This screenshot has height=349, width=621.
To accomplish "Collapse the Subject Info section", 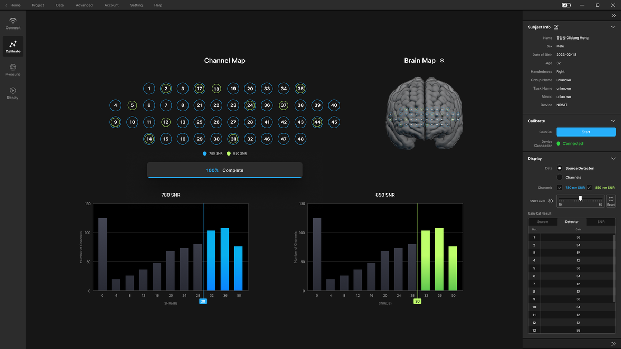I will 613,27.
